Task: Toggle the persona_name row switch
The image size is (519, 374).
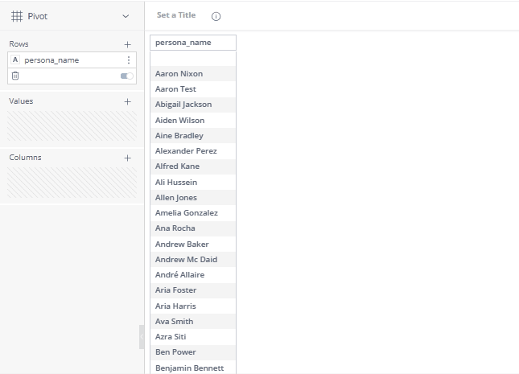Action: tap(127, 76)
